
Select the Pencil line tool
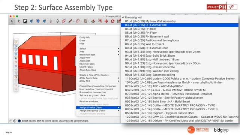(70, 21)
